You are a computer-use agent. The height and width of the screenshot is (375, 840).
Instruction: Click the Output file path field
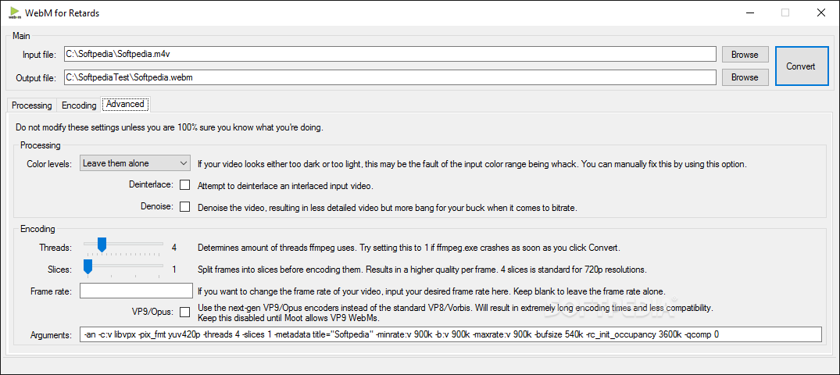click(x=390, y=77)
